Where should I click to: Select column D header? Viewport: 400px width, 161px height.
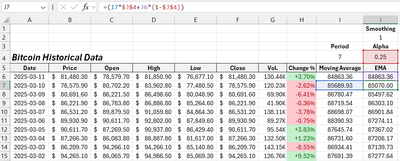(153, 20)
